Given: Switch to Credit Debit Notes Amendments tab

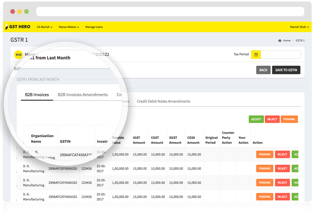Looking at the screenshot, I should (163, 101).
